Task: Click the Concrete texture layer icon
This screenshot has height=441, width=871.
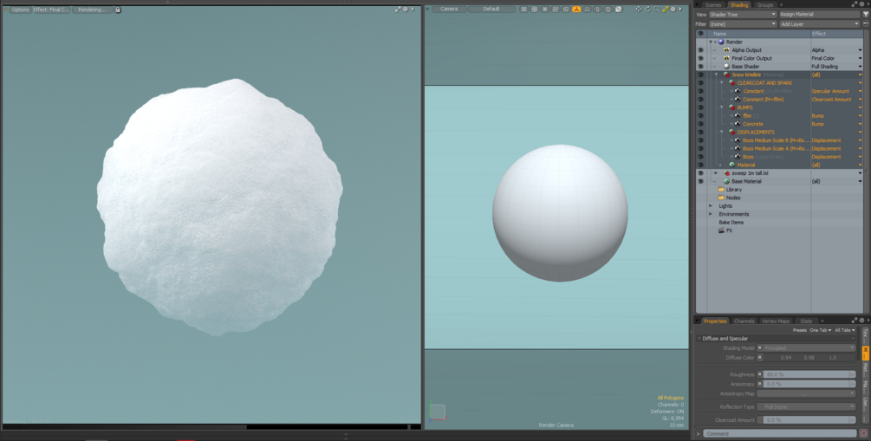Action: [x=738, y=124]
